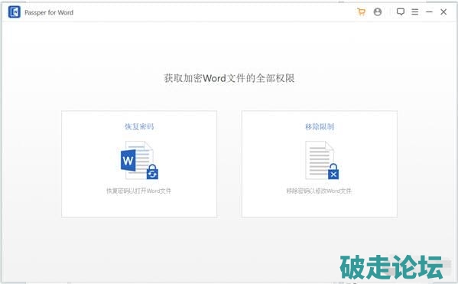458x284 pixels.
Task: Click the 获取加密Word文件的全部权限 title text
Action: pos(229,78)
